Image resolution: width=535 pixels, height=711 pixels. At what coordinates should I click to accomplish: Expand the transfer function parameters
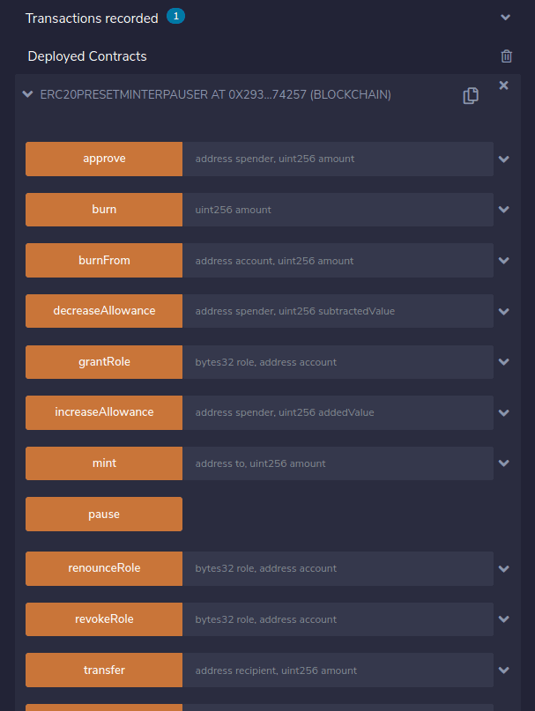coord(504,670)
